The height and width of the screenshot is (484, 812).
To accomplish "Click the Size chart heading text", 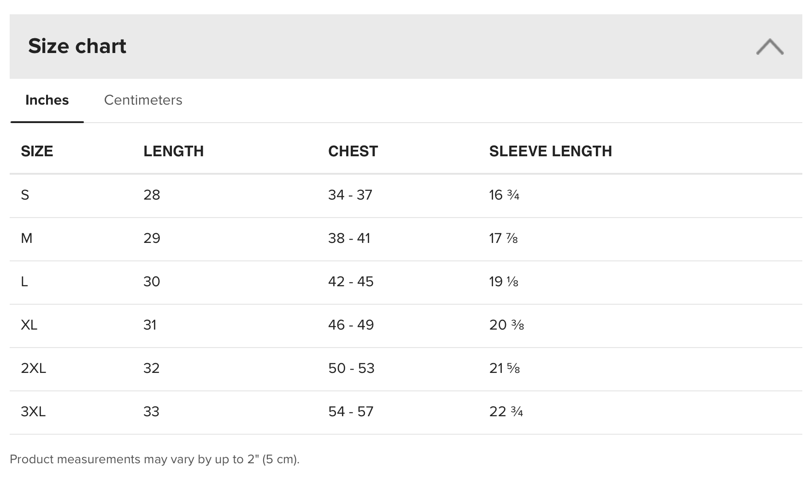I will (77, 46).
